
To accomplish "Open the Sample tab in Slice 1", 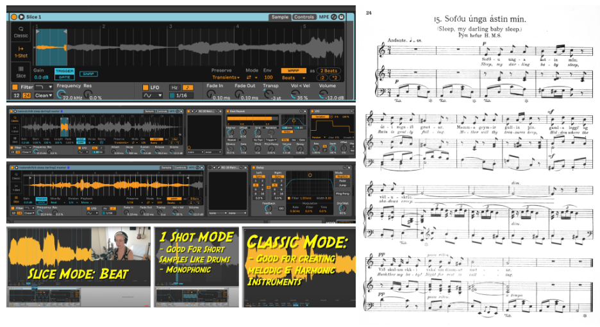I will (280, 17).
